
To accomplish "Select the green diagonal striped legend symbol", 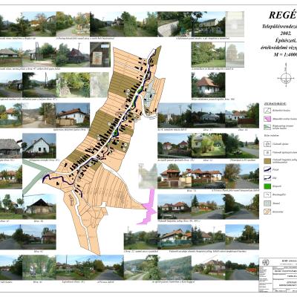I will point(267,127).
